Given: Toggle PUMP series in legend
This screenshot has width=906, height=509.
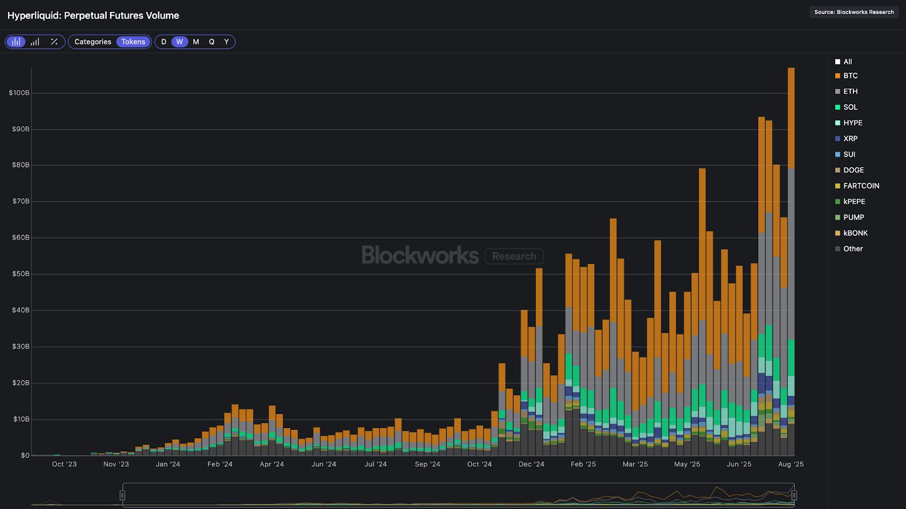Looking at the screenshot, I should [849, 217].
